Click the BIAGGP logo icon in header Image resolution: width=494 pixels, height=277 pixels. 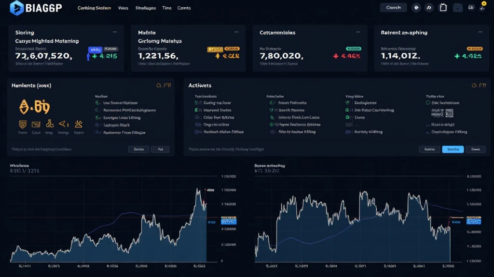pyautogui.click(x=17, y=7)
